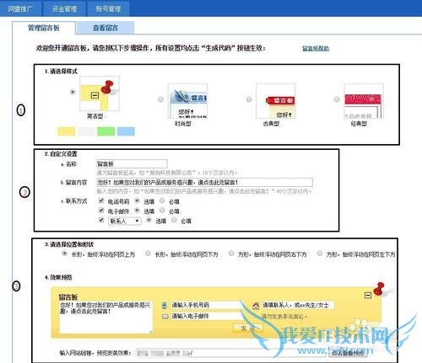422x363 pixels.
Task: Choose 方形 floating at bottom left
Action: pyautogui.click(x=320, y=254)
